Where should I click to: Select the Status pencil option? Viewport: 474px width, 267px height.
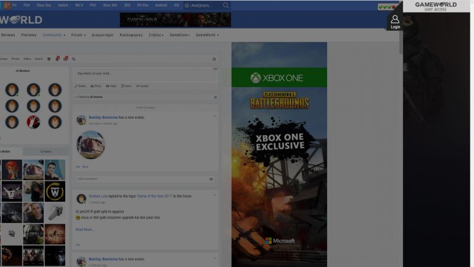[81, 86]
